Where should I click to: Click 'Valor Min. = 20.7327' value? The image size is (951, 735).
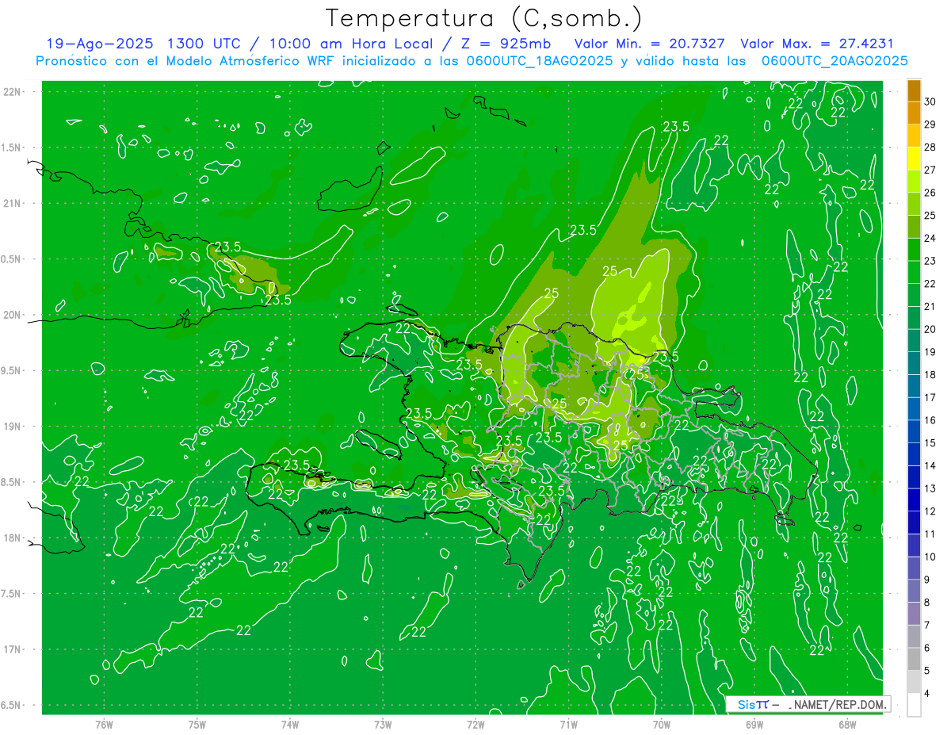pyautogui.click(x=651, y=44)
